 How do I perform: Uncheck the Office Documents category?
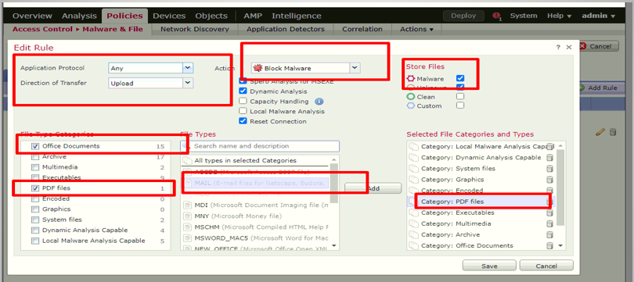coord(35,146)
